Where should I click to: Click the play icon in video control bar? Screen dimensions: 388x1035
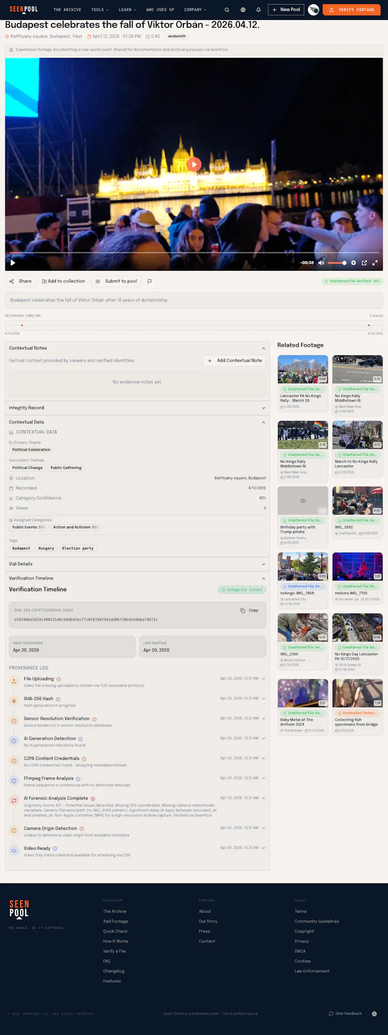click(13, 263)
